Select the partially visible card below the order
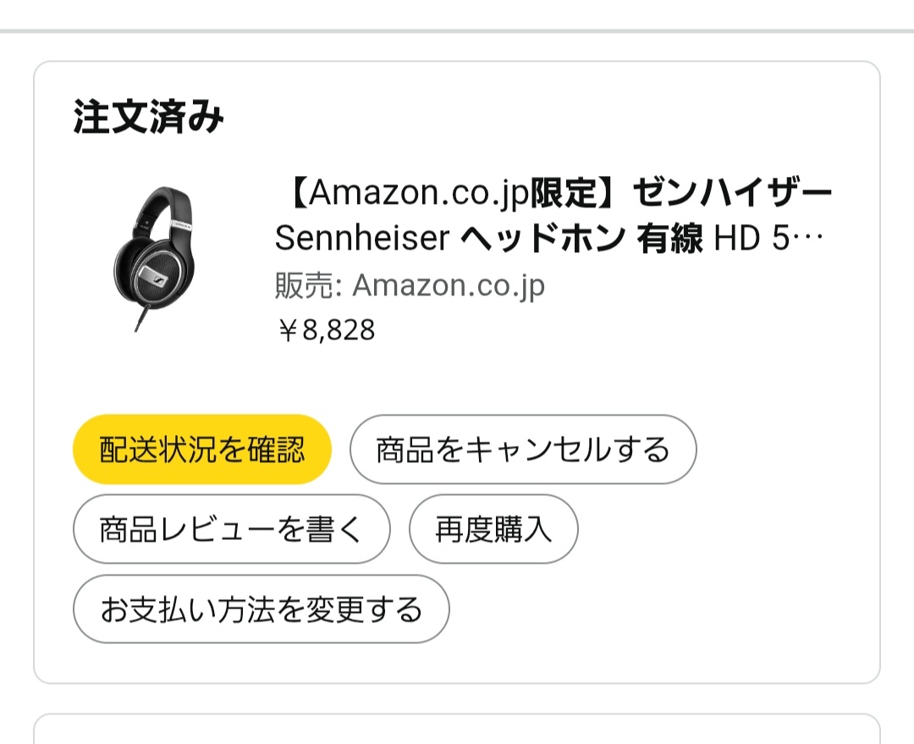 coord(457,730)
